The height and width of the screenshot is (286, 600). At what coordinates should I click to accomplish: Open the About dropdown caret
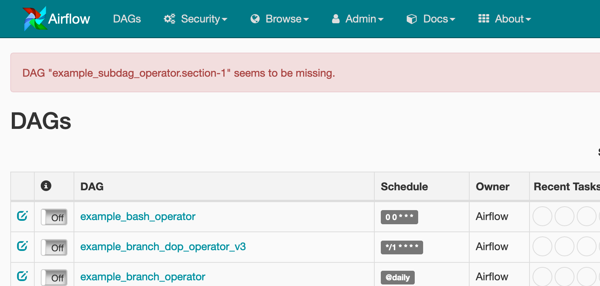point(528,19)
